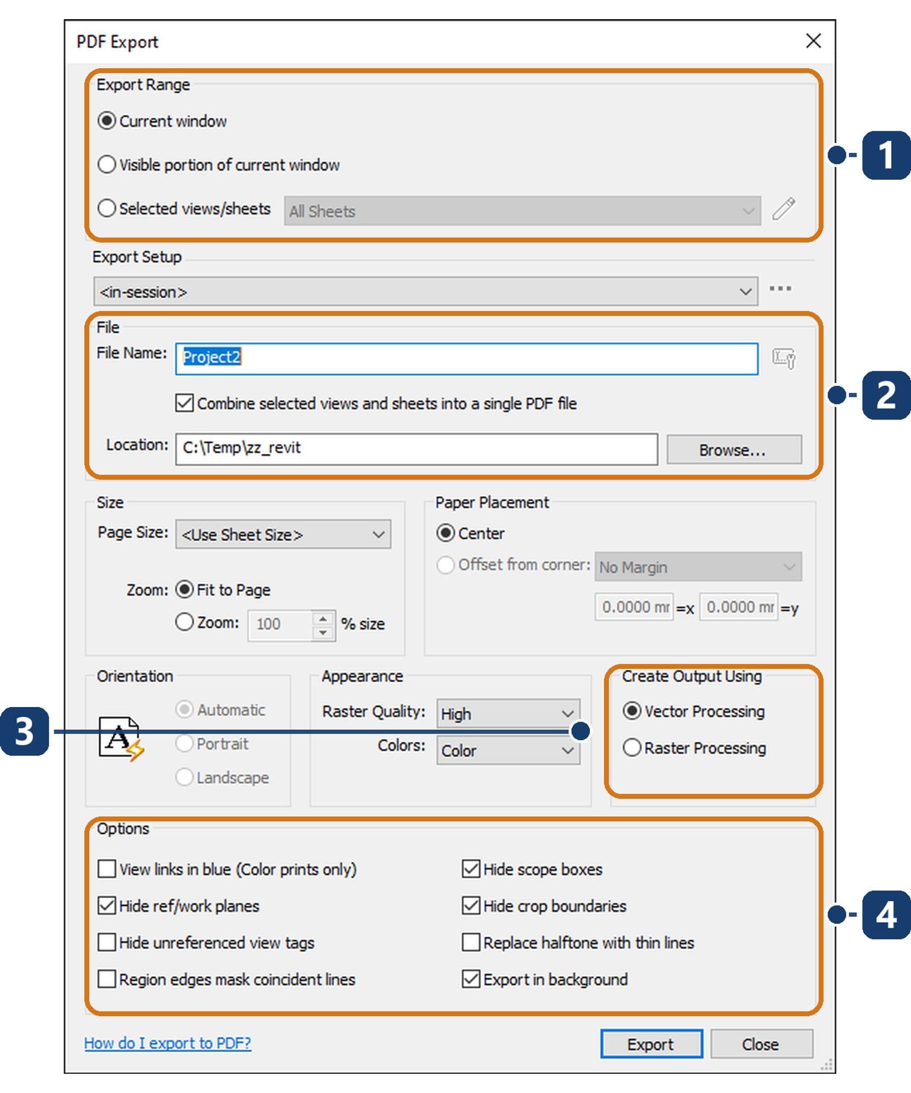Click the y offset field
This screenshot has width=911, height=1093.
[x=738, y=607]
